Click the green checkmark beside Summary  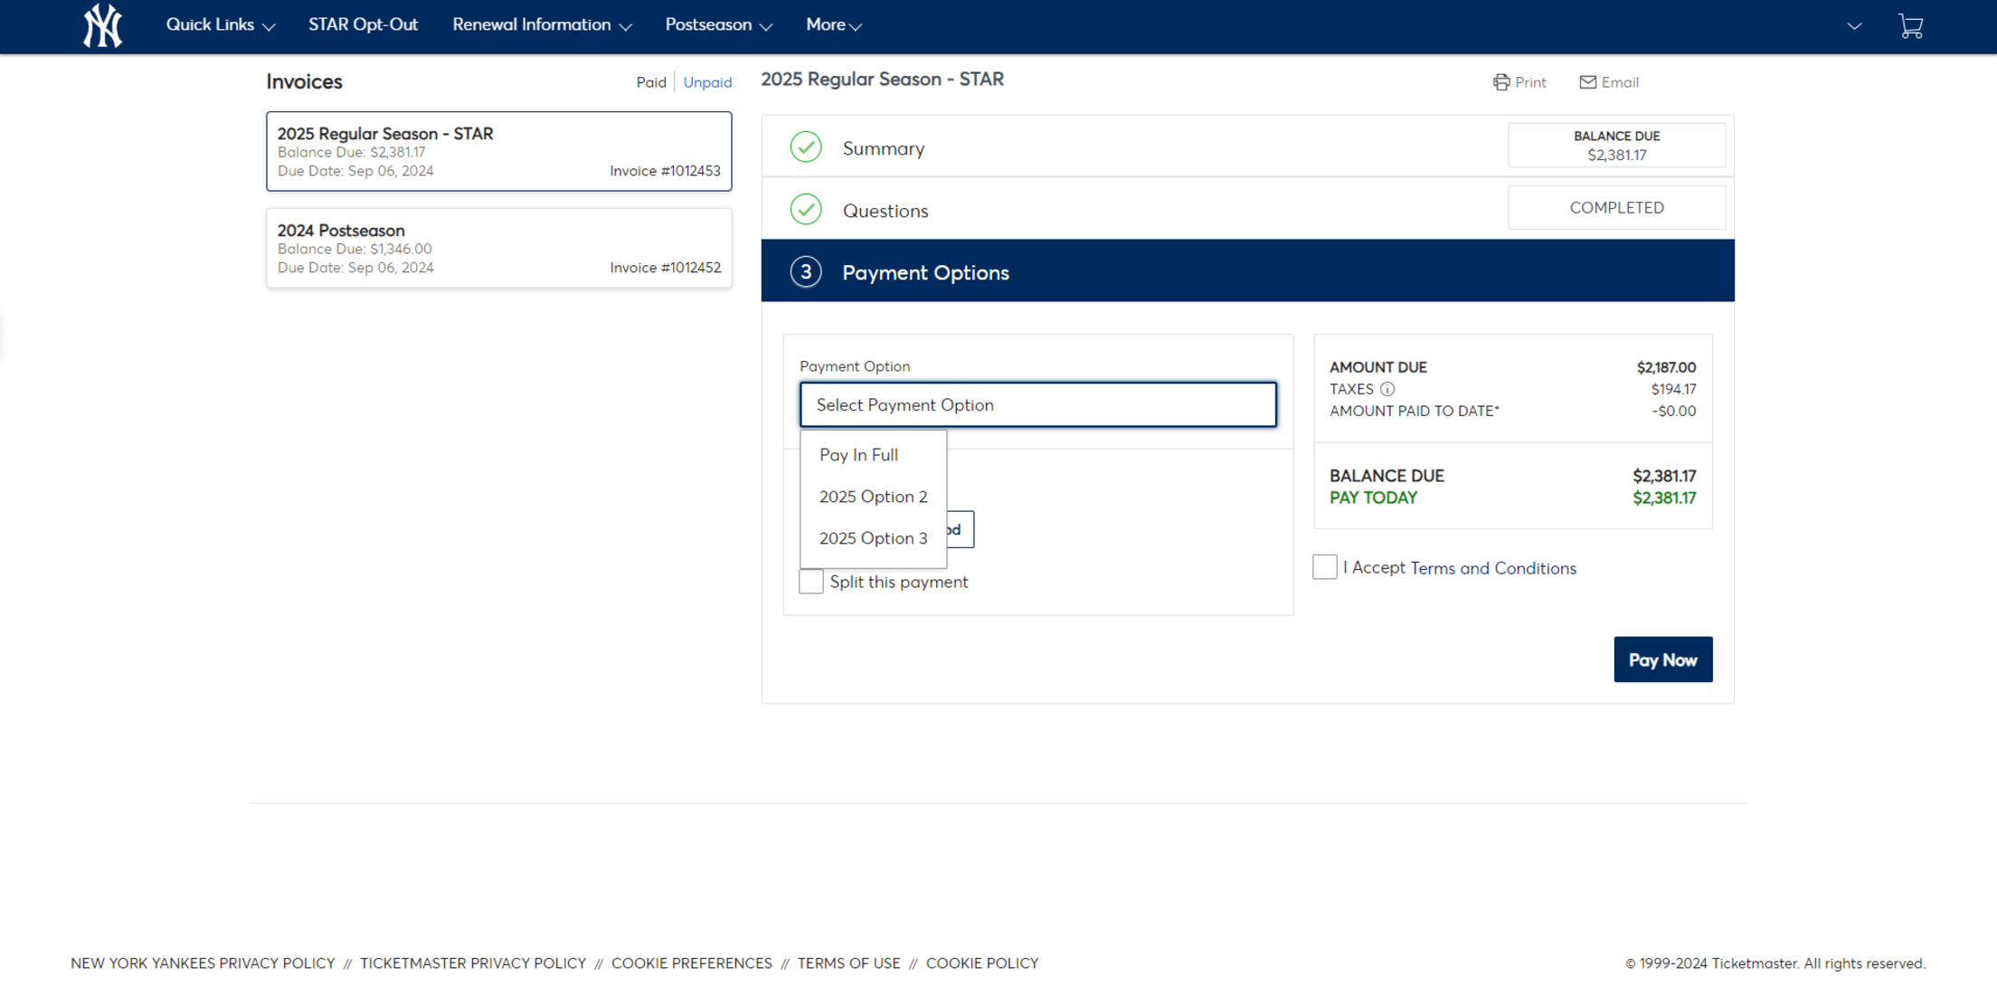pyautogui.click(x=806, y=147)
